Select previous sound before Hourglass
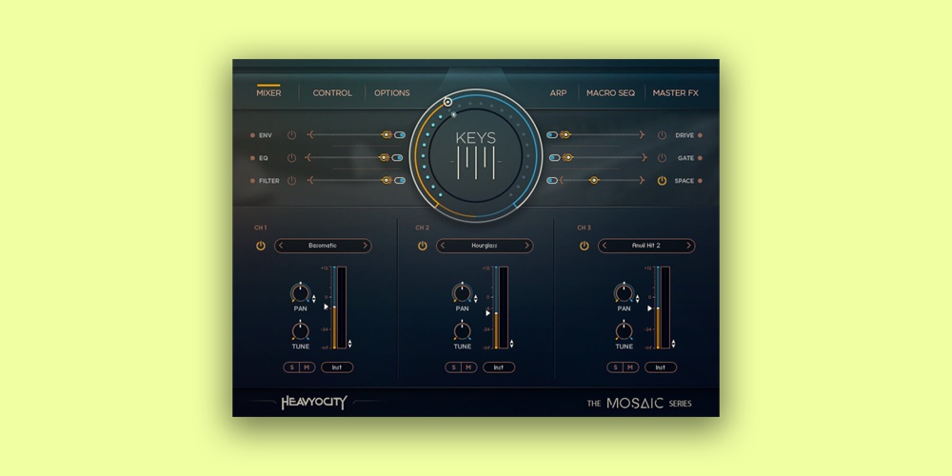 pyautogui.click(x=443, y=246)
